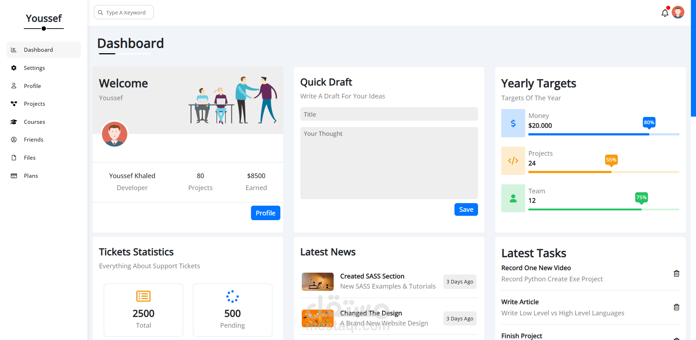Open the Created SASS Section news item
This screenshot has width=696, height=340.
point(389,281)
